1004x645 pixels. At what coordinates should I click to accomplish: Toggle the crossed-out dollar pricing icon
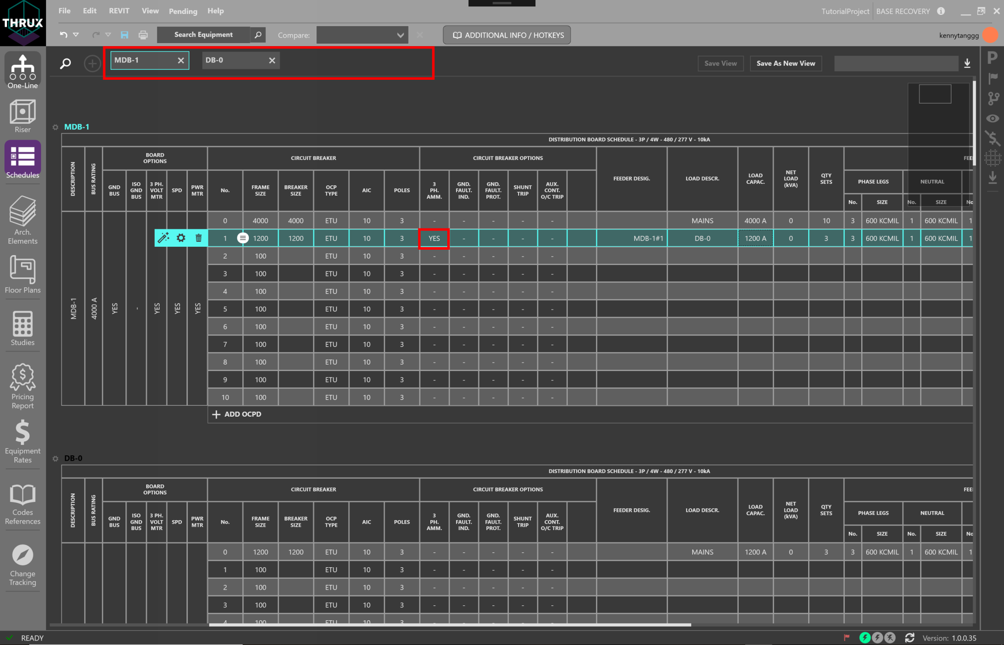click(x=993, y=139)
